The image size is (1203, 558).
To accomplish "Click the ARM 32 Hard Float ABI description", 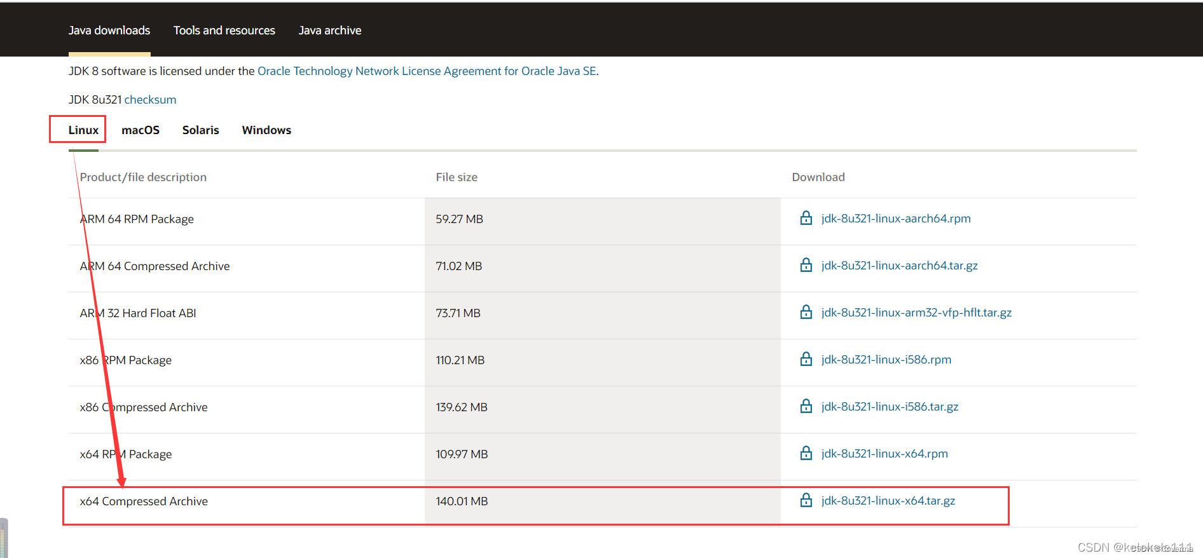I will coord(138,313).
